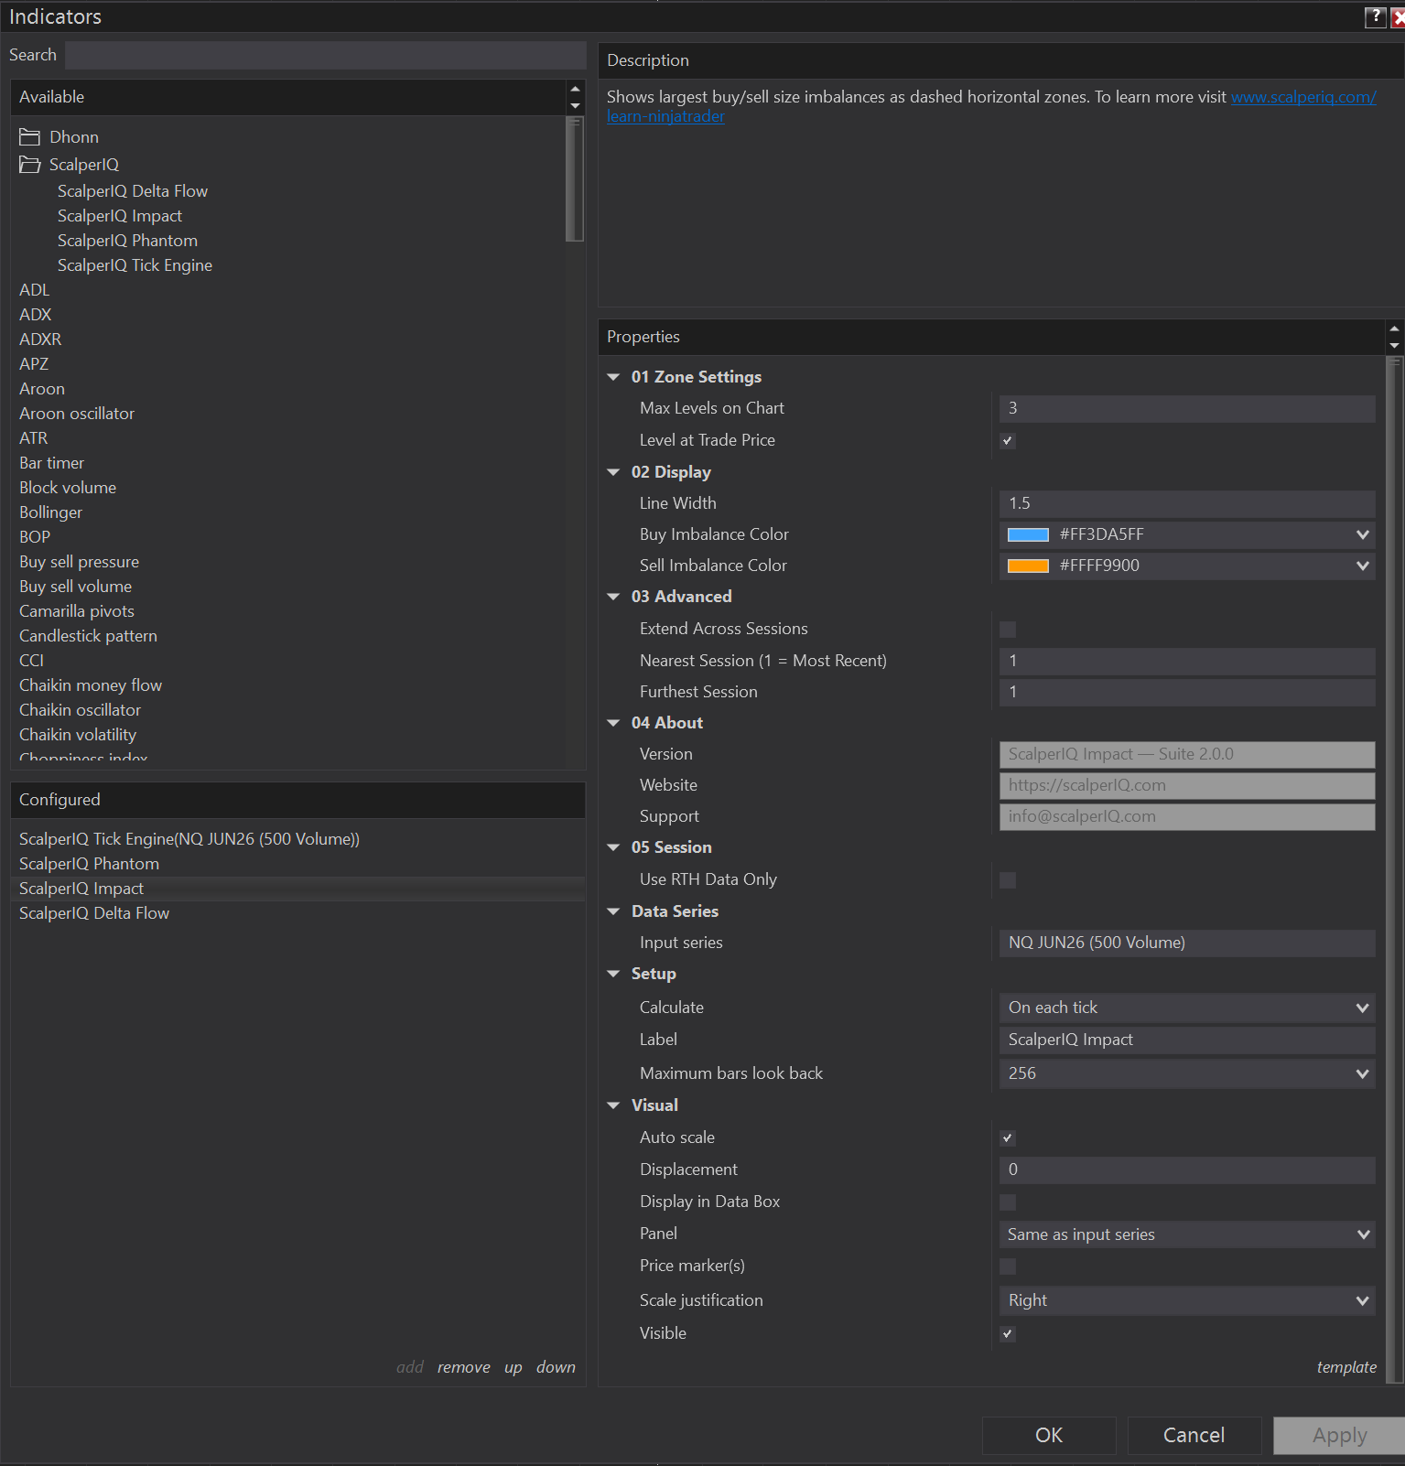
Task: Select ScalperIQ Delta Flow in Available list
Action: click(x=133, y=191)
